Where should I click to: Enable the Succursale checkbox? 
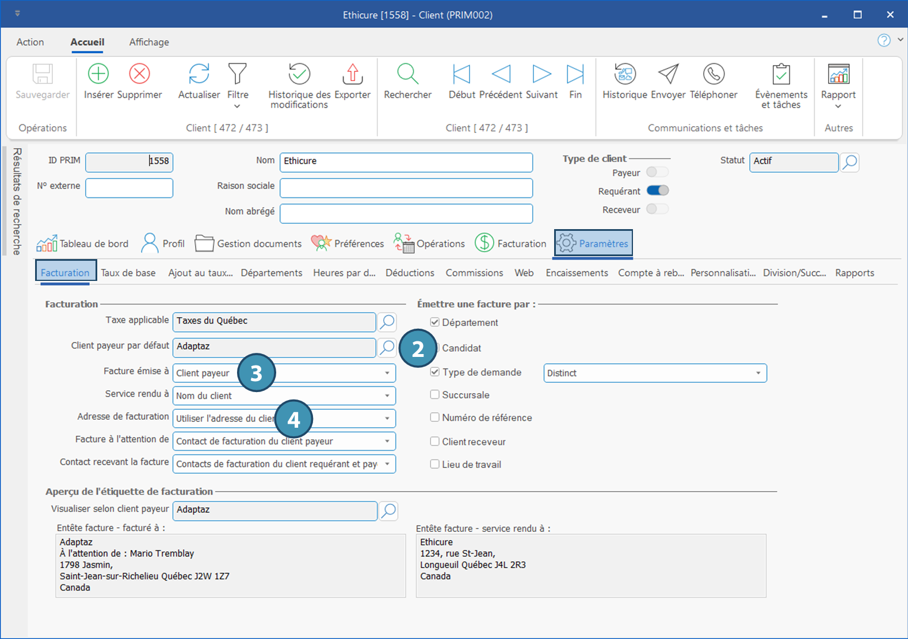coord(435,395)
